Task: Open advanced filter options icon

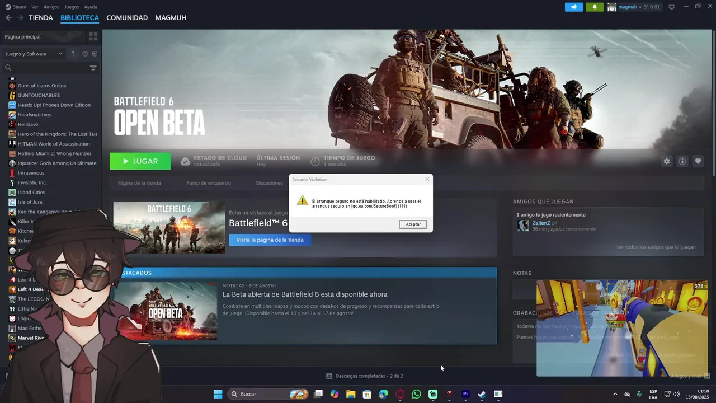Action: [x=93, y=68]
